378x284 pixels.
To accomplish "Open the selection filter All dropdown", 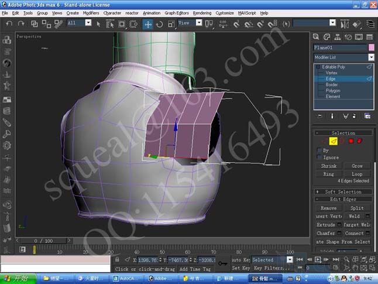I will click(88, 23).
